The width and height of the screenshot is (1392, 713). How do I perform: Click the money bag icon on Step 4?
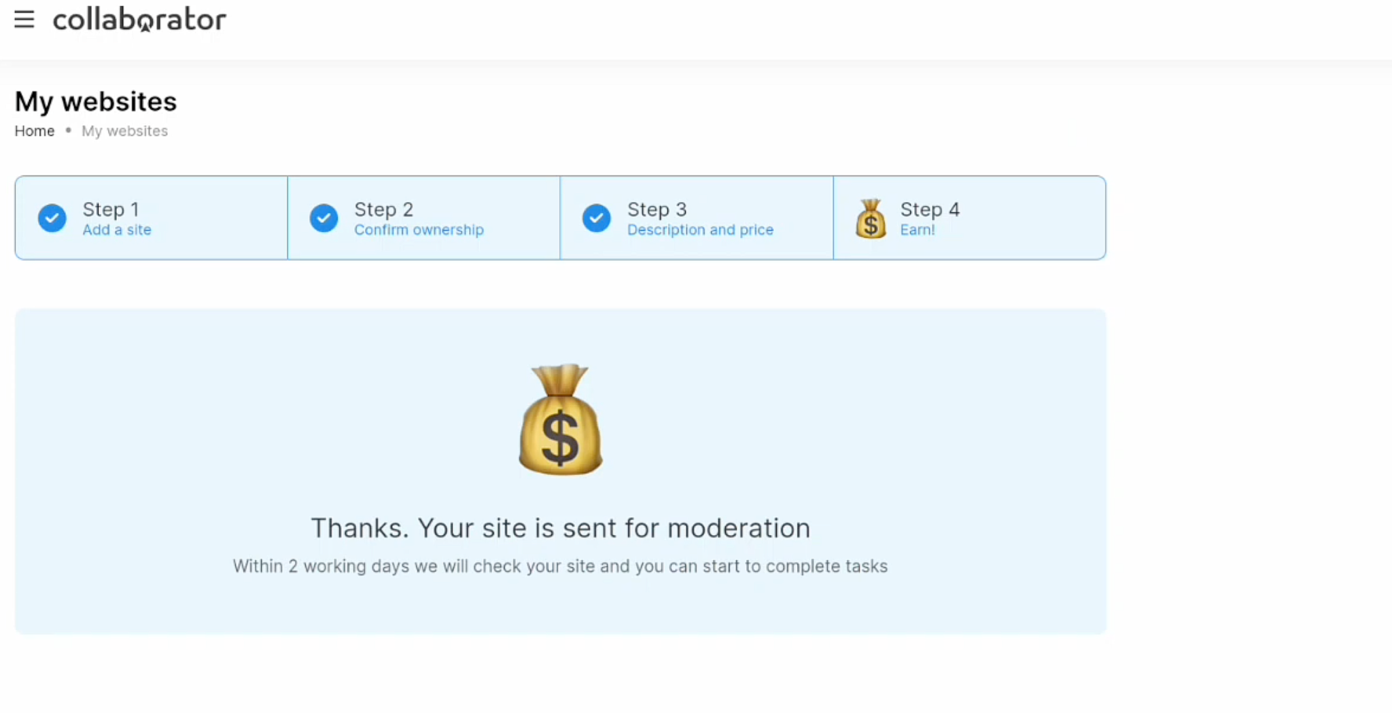pyautogui.click(x=871, y=218)
